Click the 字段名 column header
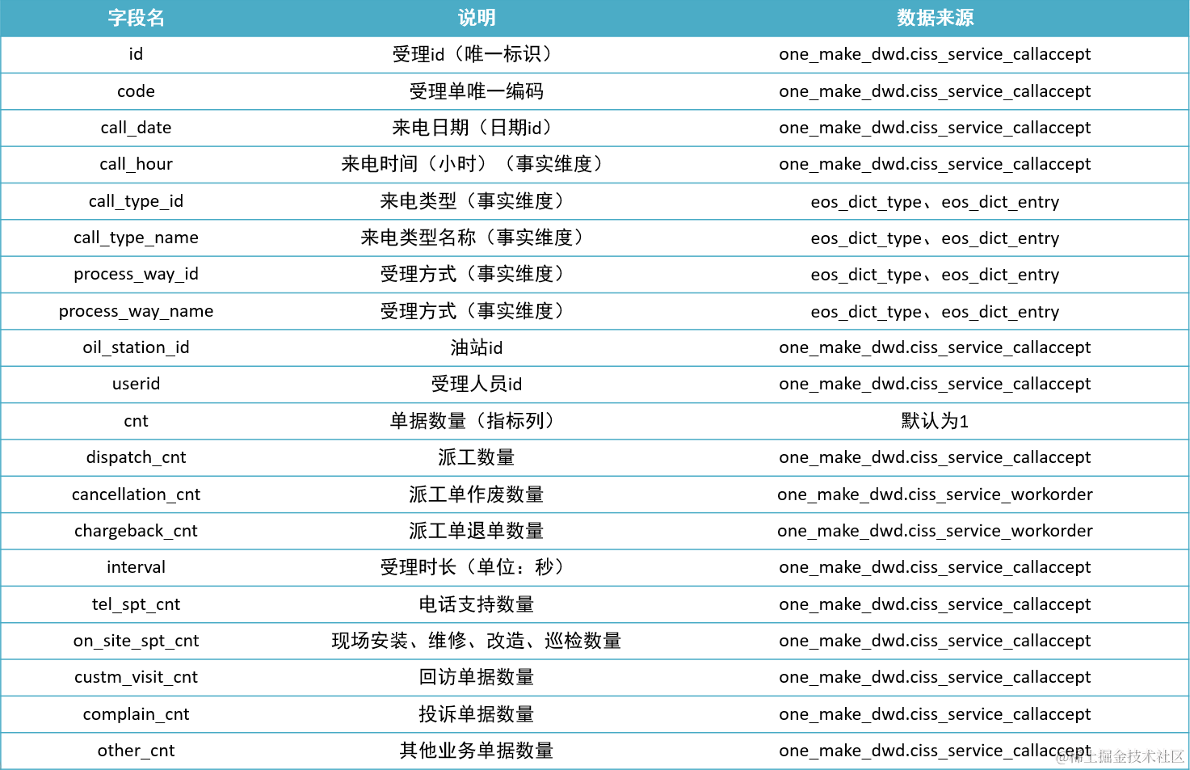 136,18
